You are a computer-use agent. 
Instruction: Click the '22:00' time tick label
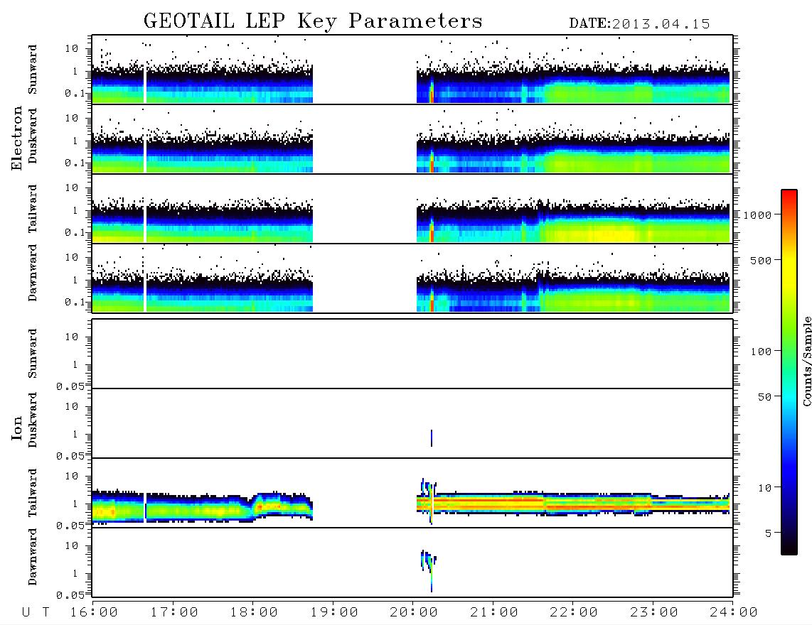[574, 612]
